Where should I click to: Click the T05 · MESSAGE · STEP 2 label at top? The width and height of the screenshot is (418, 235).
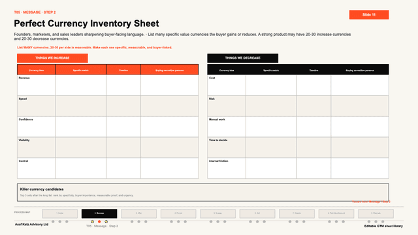click(35, 12)
